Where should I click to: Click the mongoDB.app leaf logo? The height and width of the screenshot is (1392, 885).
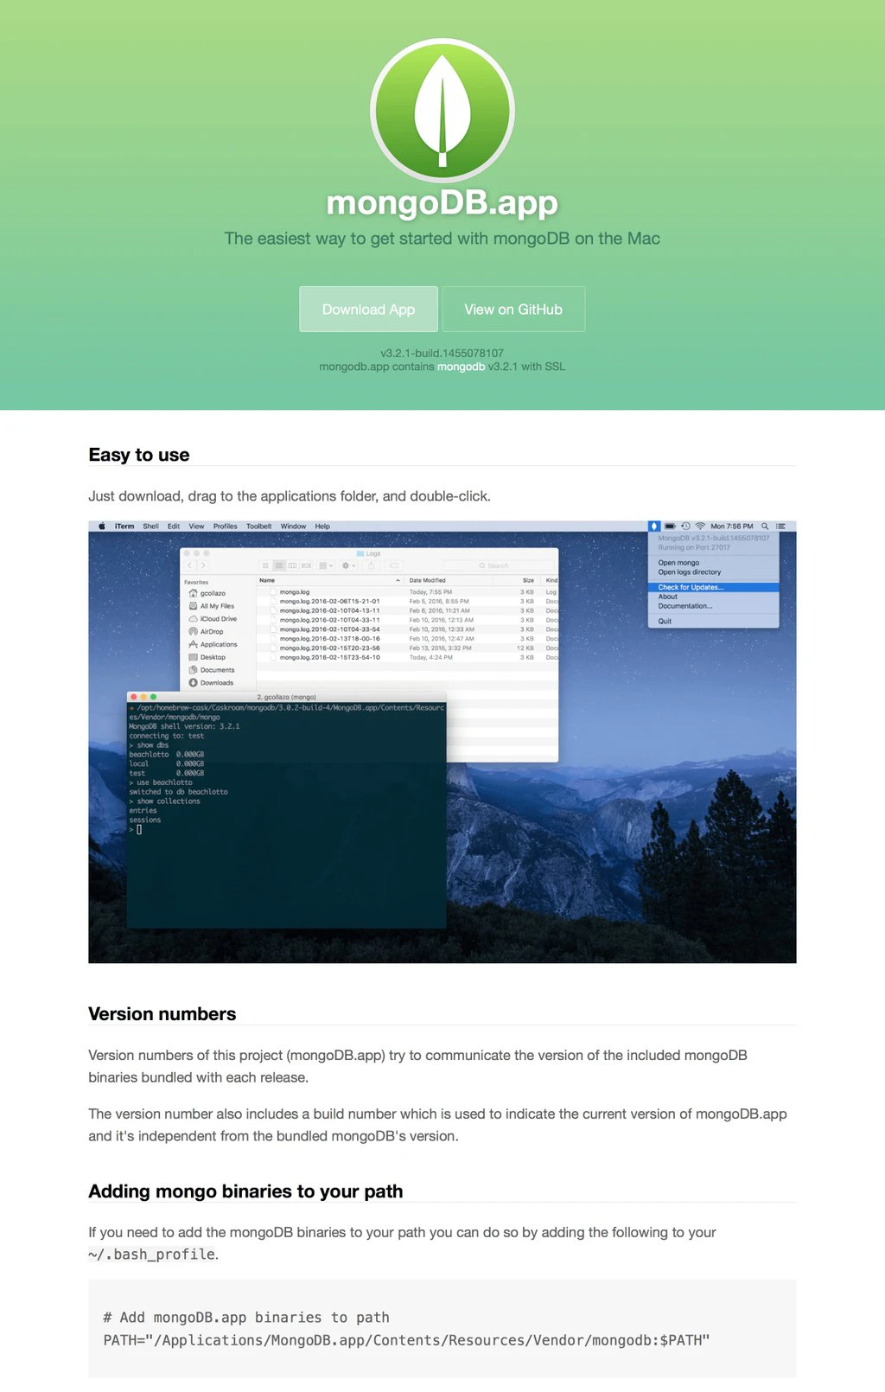coord(442,111)
